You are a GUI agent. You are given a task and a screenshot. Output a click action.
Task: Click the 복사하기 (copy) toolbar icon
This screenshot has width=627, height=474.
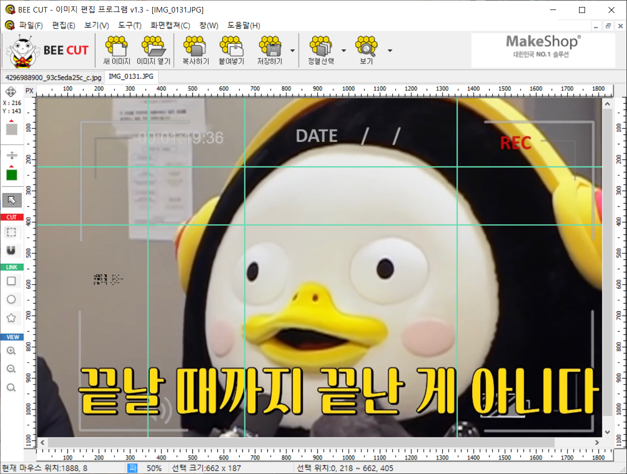click(195, 50)
